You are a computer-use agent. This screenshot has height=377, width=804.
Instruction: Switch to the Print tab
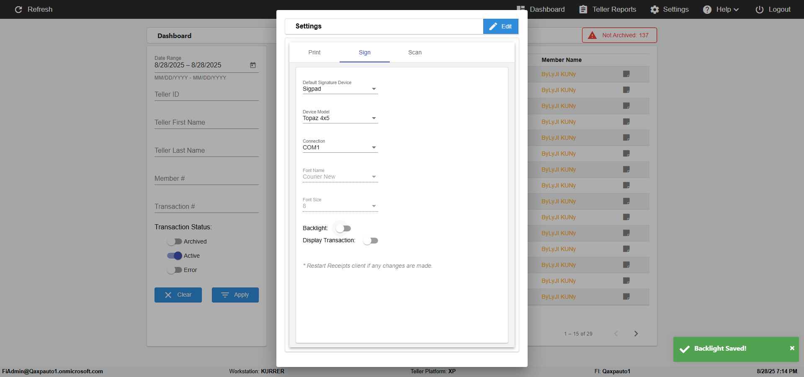314,52
